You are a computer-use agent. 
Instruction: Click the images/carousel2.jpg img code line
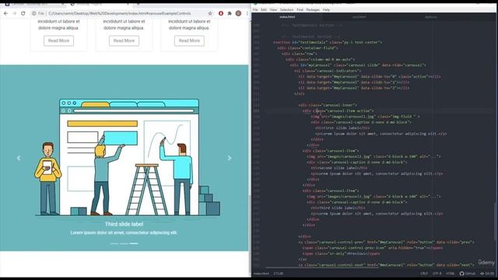click(373, 156)
